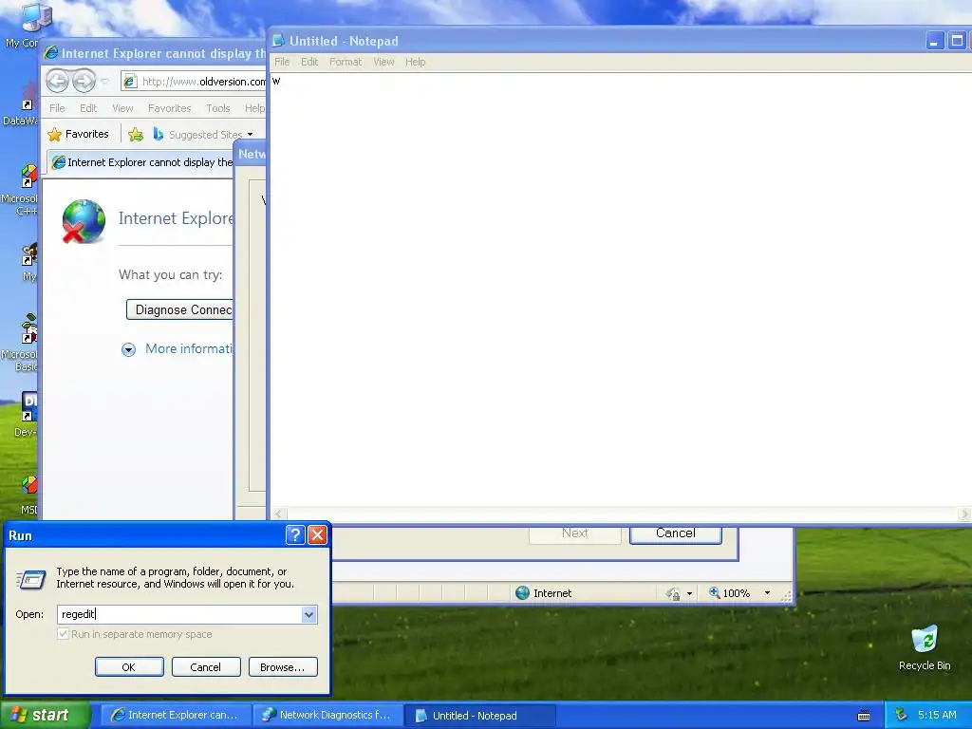Open Internet Explorer Favorites menu
The width and height of the screenshot is (972, 729).
(x=169, y=108)
